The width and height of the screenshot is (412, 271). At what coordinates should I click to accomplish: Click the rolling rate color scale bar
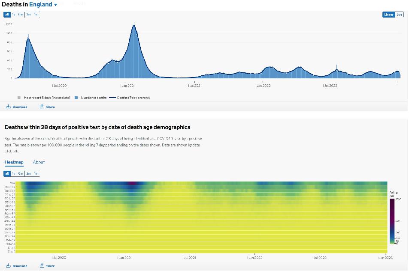392,221
